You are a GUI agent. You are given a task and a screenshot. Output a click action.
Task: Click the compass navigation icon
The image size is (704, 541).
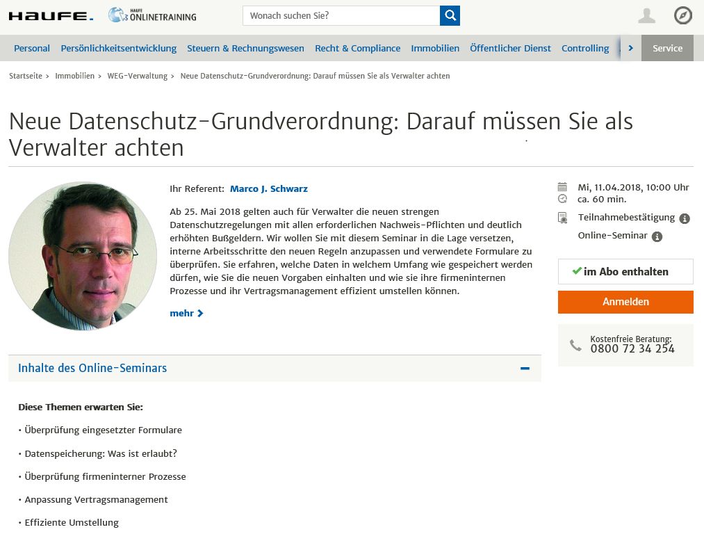(683, 16)
